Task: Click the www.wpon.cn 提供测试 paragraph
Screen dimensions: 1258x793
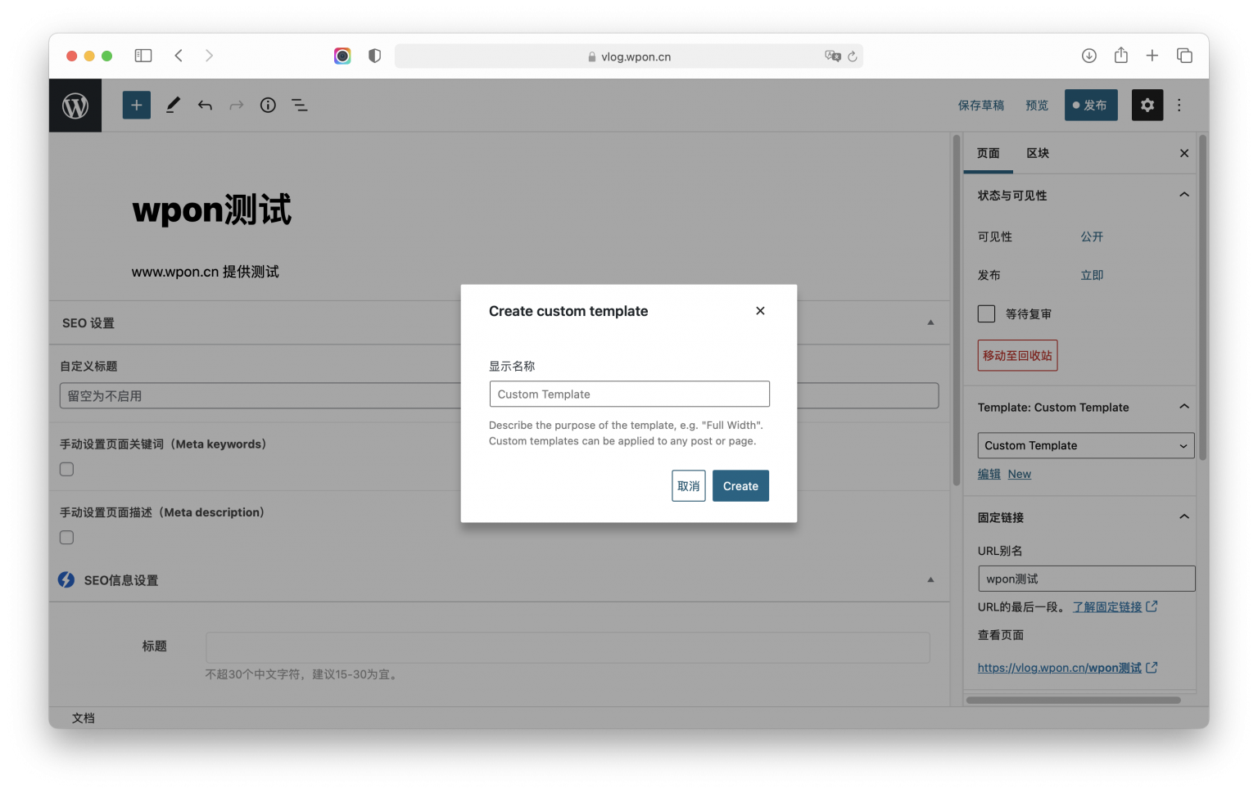Action: pos(206,272)
